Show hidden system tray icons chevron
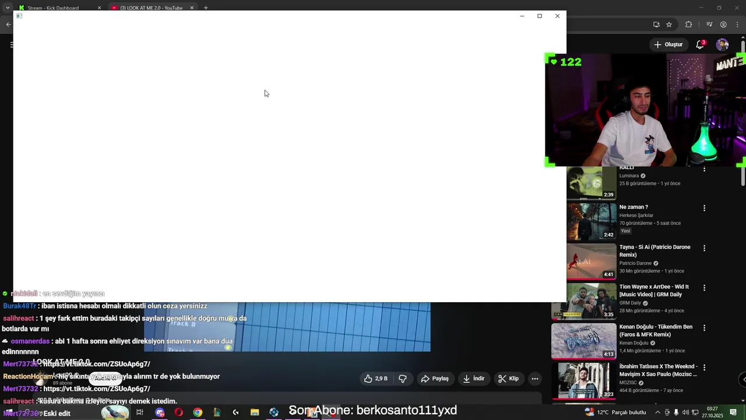 [657, 412]
